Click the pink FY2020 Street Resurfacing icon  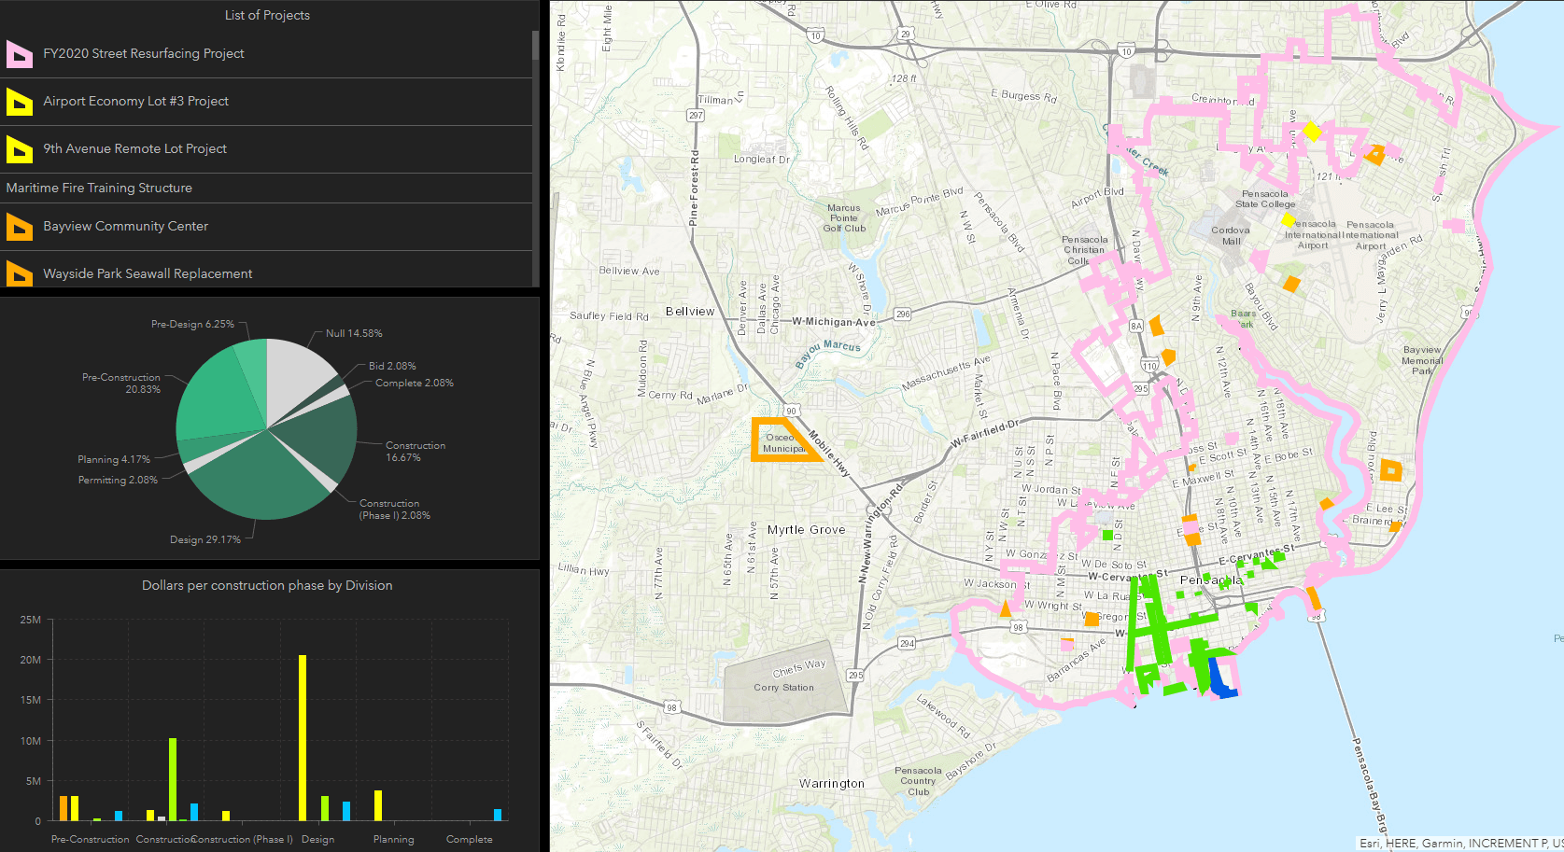pos(19,54)
